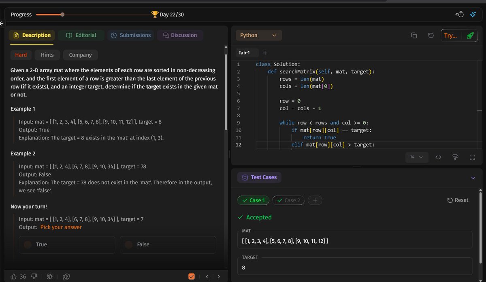Collapse the Test Cases panel chevron
Viewport: 486px width, 282px height.
(473, 178)
